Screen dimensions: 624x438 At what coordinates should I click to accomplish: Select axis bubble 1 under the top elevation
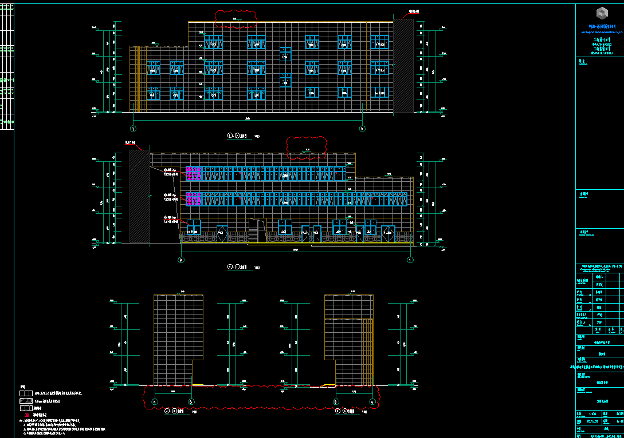tap(133, 129)
